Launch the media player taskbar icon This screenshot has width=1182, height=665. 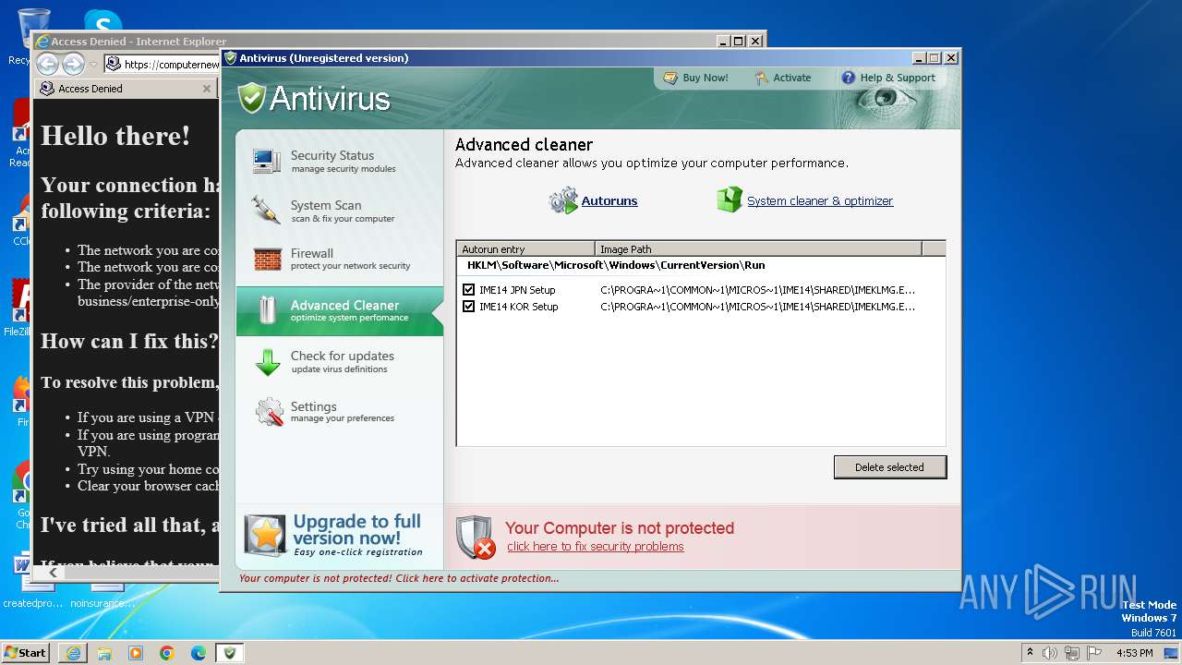[136, 653]
